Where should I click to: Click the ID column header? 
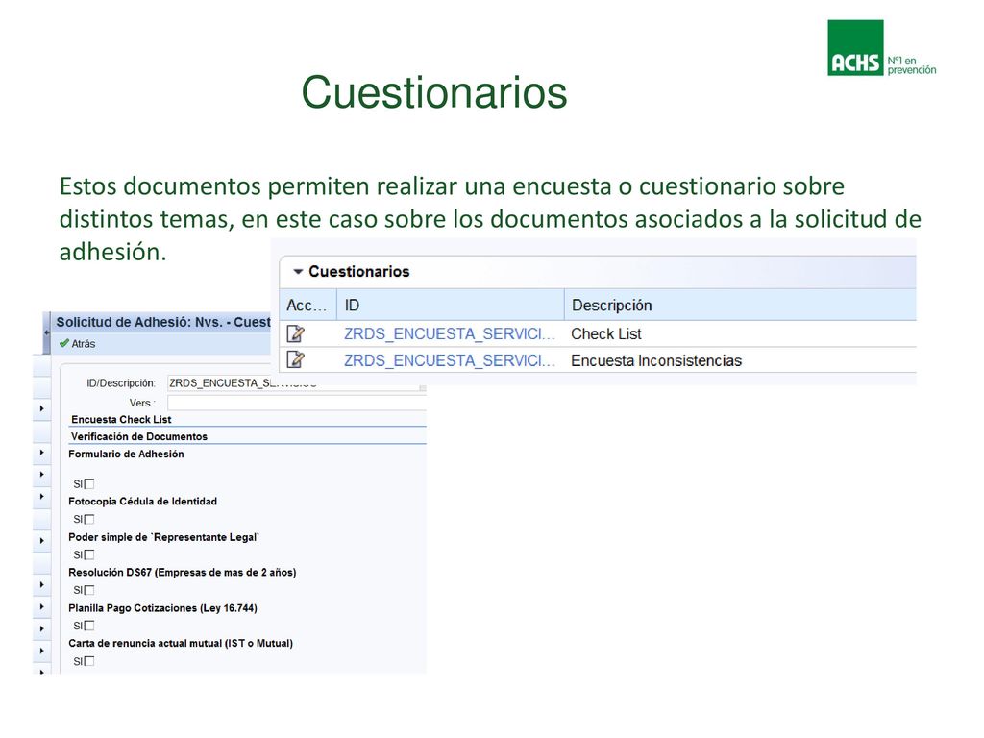click(451, 305)
